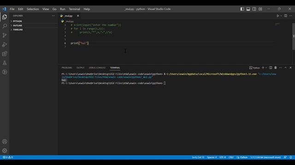Open the Explorer view in activity bar

point(5,17)
